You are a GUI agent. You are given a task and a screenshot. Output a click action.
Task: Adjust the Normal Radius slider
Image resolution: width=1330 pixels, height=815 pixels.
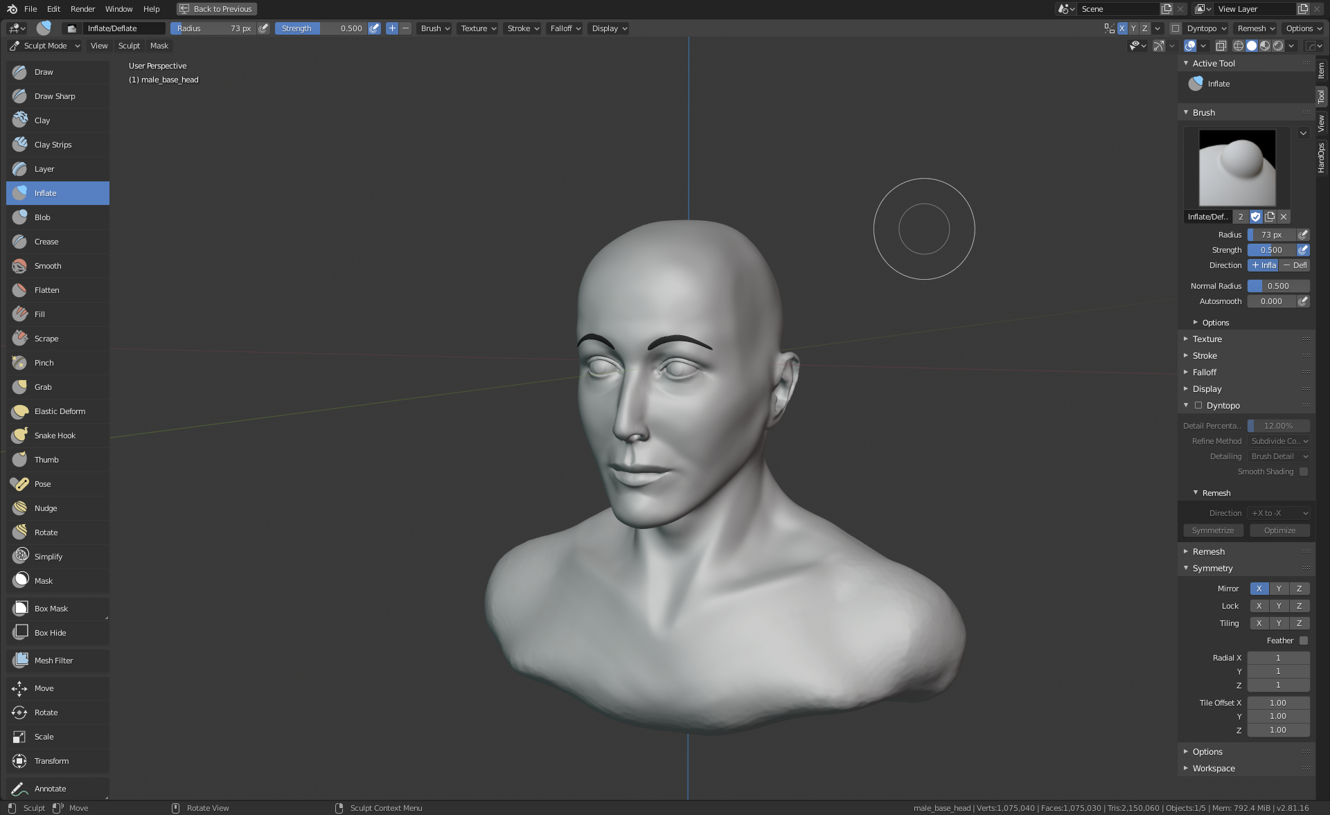pos(1278,286)
